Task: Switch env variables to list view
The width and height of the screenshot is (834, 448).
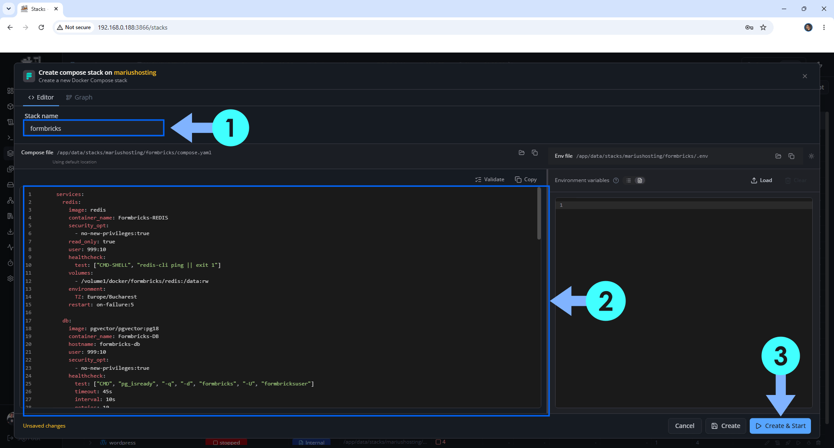Action: tap(629, 180)
